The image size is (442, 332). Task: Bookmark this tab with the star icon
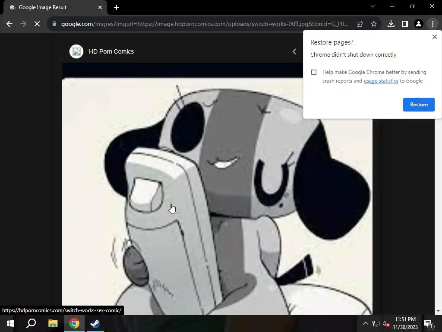click(x=374, y=24)
